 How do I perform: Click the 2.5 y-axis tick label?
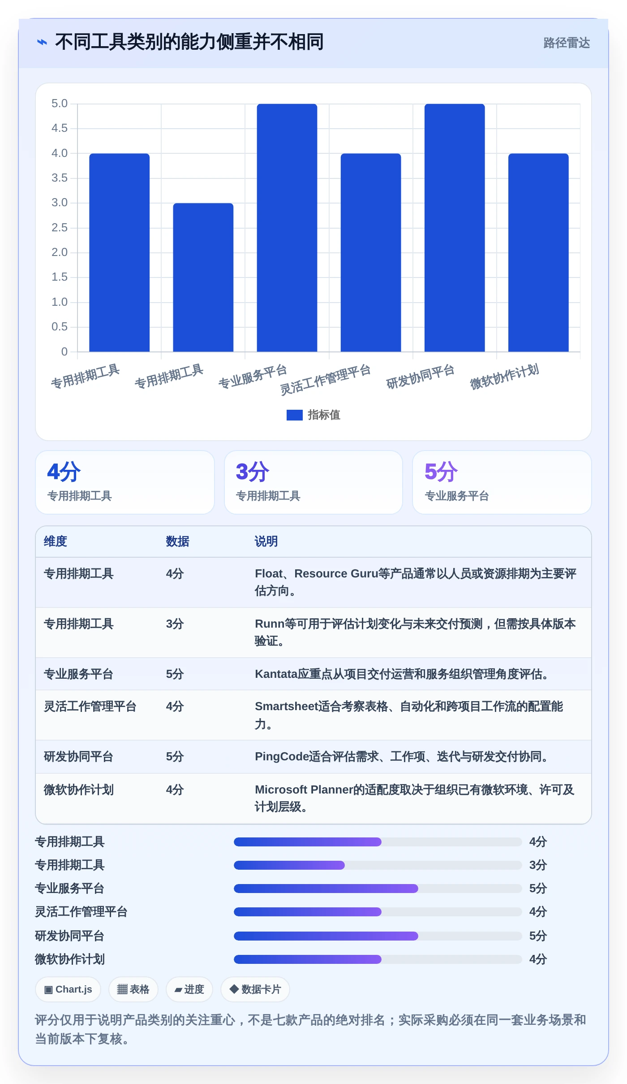60,228
